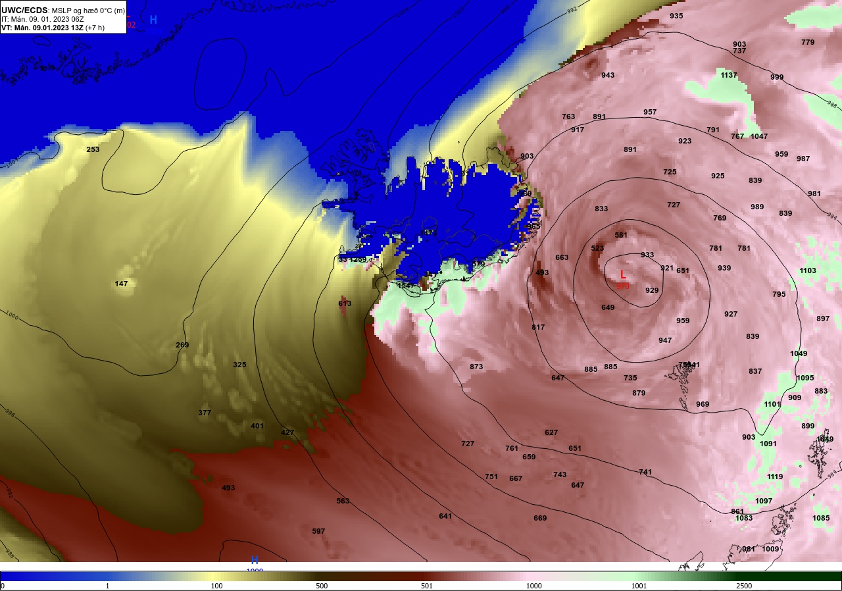Click the map value 147
Image resolution: width=842 pixels, height=591 pixels.
[121, 284]
